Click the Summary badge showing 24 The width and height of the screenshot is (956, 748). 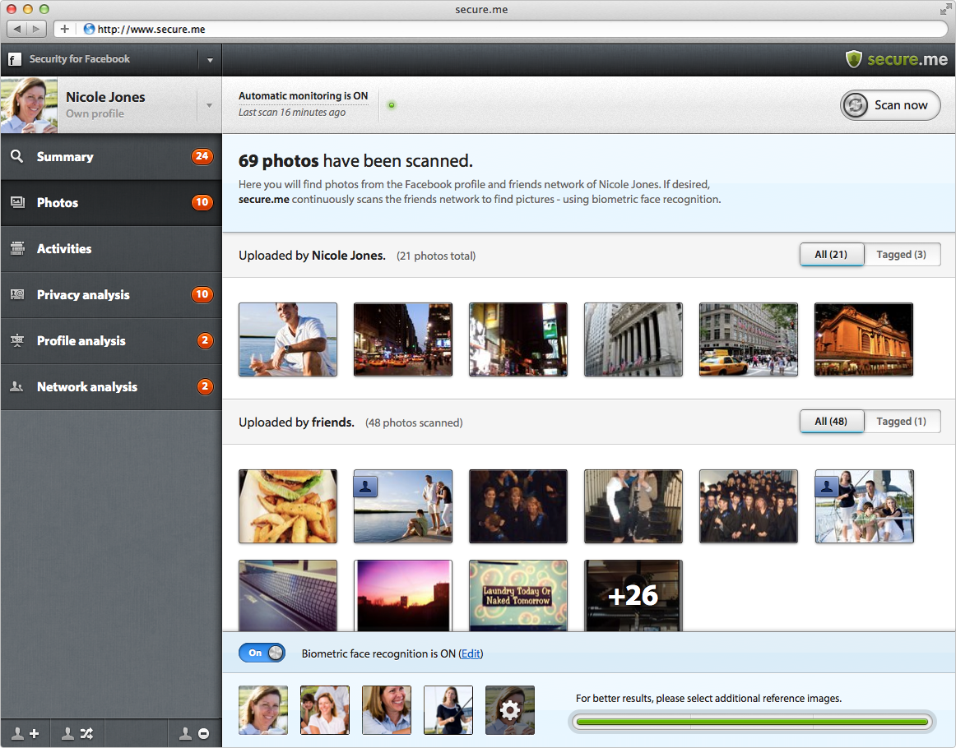[x=202, y=156]
